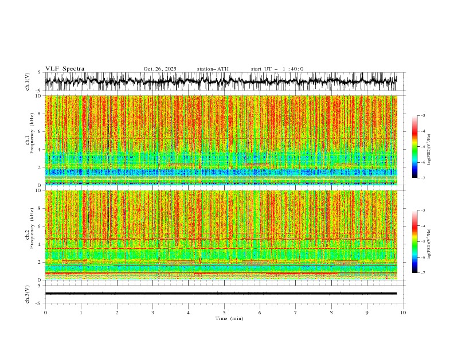Click time axis tick label '0'
Screen dimensions: 454x351
45,313
